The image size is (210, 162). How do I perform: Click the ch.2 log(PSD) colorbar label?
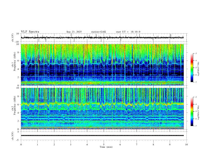[198, 112]
